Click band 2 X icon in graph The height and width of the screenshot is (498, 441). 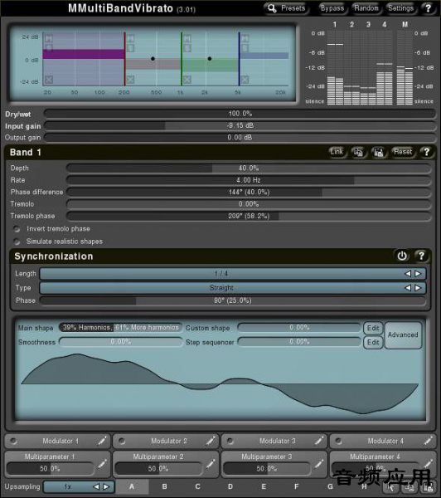point(130,80)
